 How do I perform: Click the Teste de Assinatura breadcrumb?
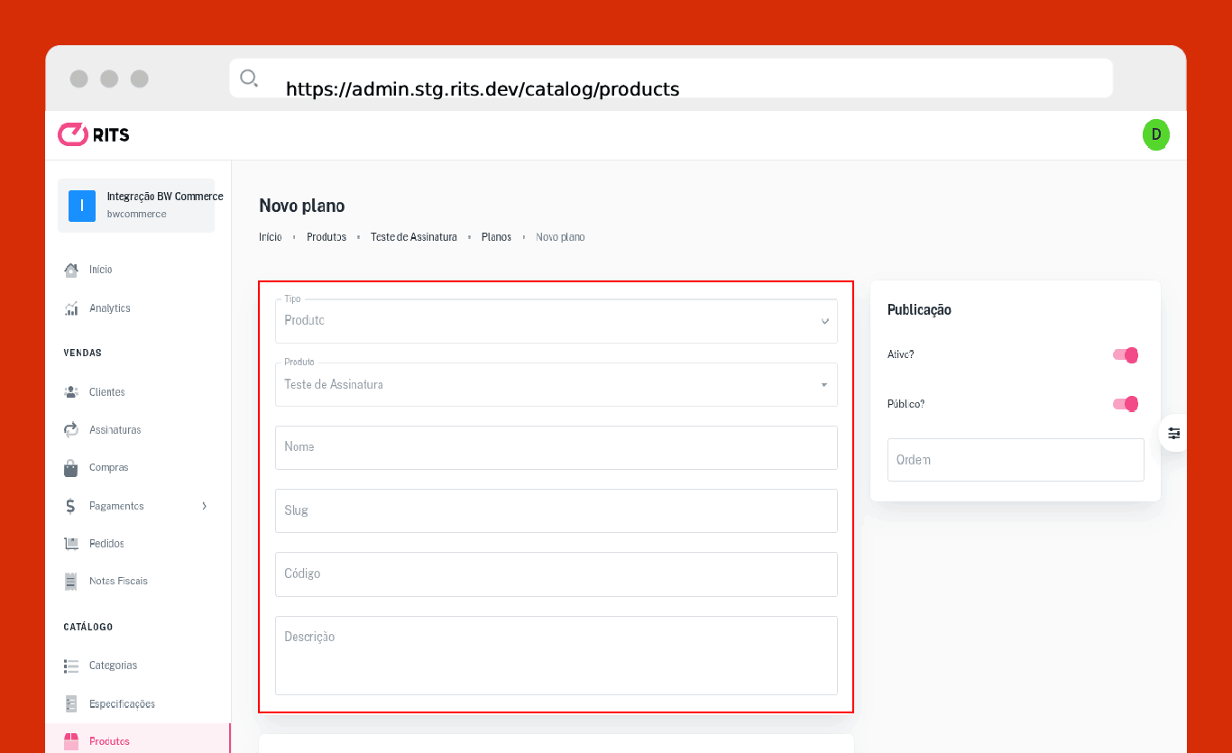click(414, 237)
